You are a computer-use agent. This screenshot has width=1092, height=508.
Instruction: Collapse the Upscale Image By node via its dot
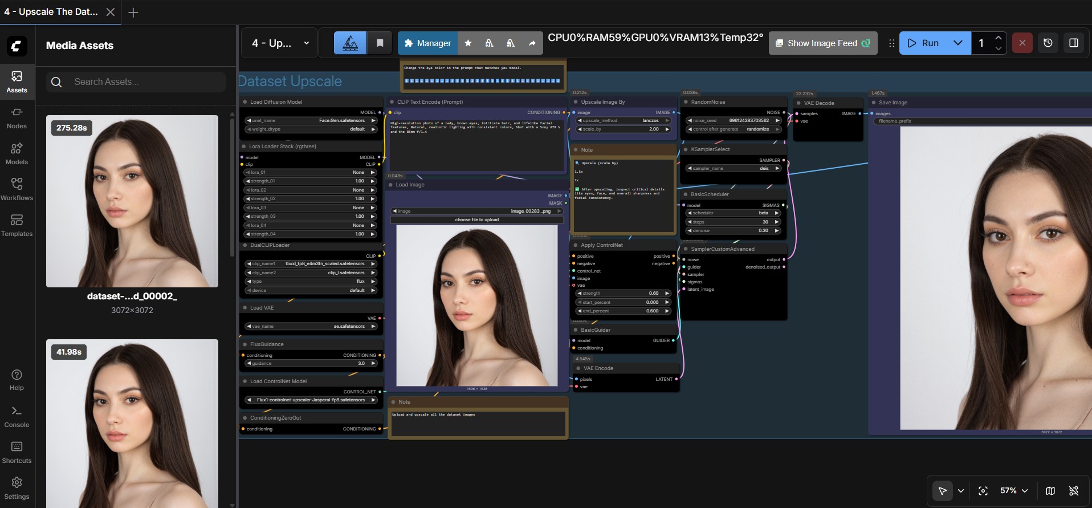click(x=575, y=102)
